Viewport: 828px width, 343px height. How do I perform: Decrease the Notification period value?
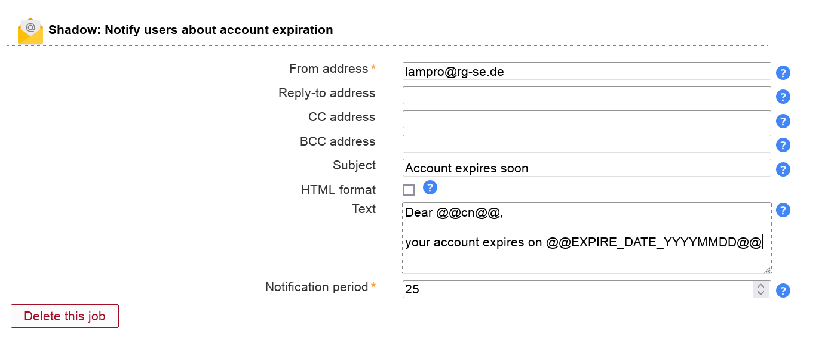pyautogui.click(x=760, y=293)
